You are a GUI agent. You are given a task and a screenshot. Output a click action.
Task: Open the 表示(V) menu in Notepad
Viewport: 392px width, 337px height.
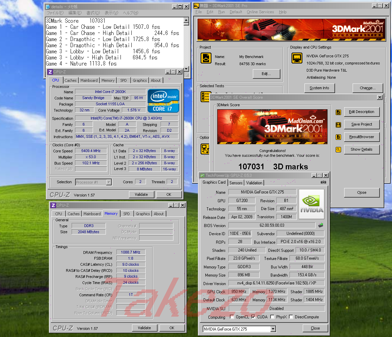(111, 13)
